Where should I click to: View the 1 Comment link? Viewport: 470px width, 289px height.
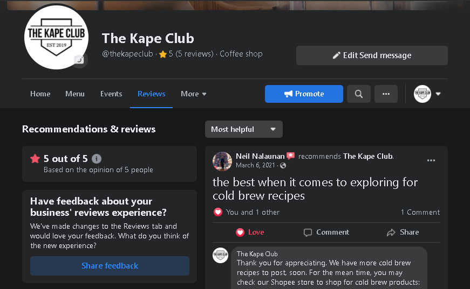click(x=420, y=212)
